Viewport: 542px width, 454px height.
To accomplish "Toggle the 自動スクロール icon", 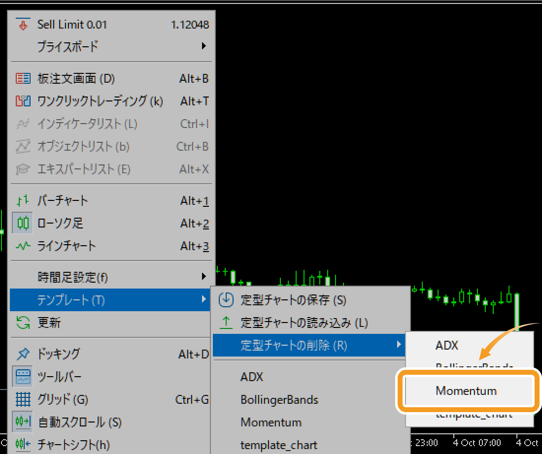I will coord(23,422).
